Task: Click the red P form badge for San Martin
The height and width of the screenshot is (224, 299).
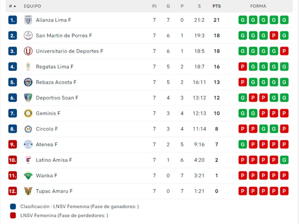Action: 274,35
